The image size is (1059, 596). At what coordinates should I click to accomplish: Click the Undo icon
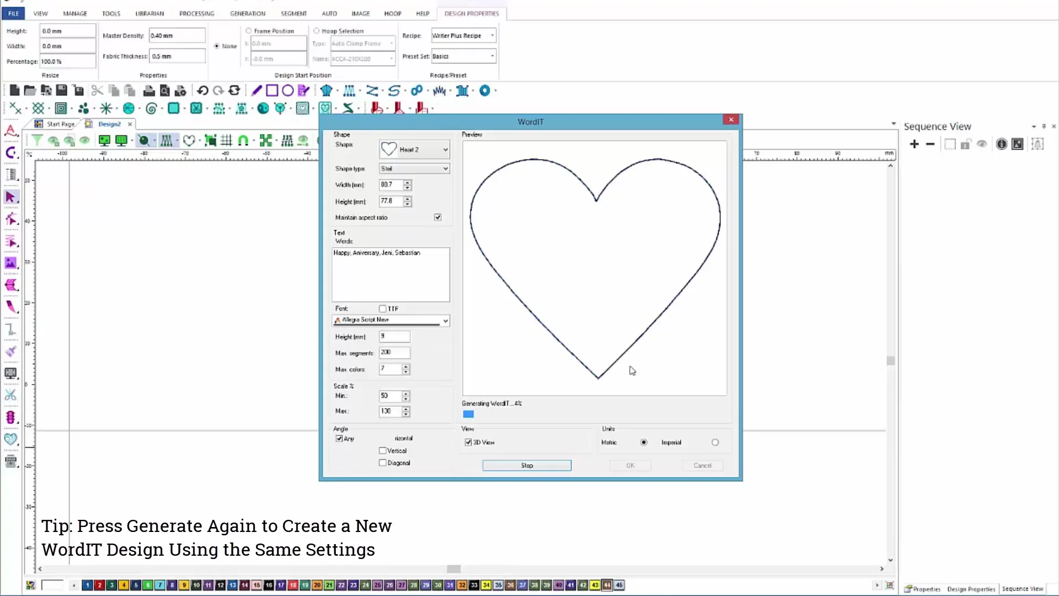pyautogui.click(x=203, y=90)
